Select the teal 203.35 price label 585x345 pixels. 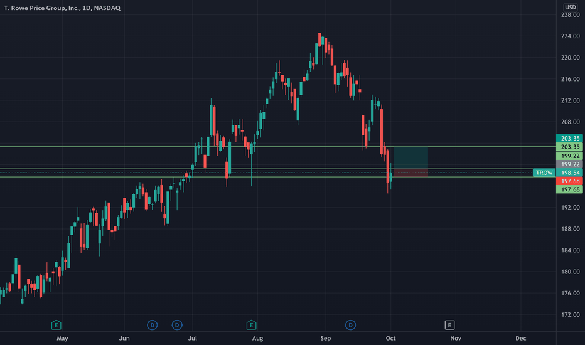(569, 139)
